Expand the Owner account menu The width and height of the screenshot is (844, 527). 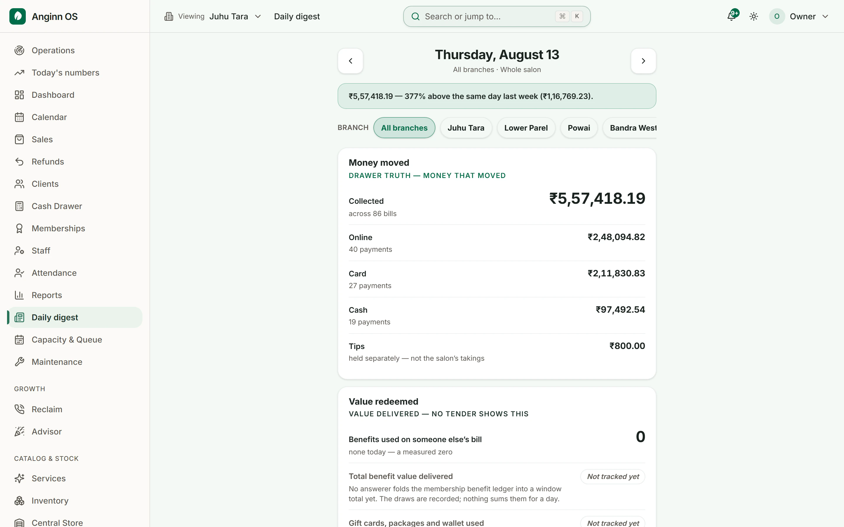tap(799, 16)
